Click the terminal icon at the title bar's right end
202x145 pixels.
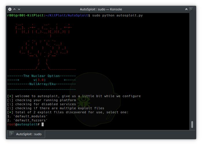pyautogui.click(x=191, y=9)
